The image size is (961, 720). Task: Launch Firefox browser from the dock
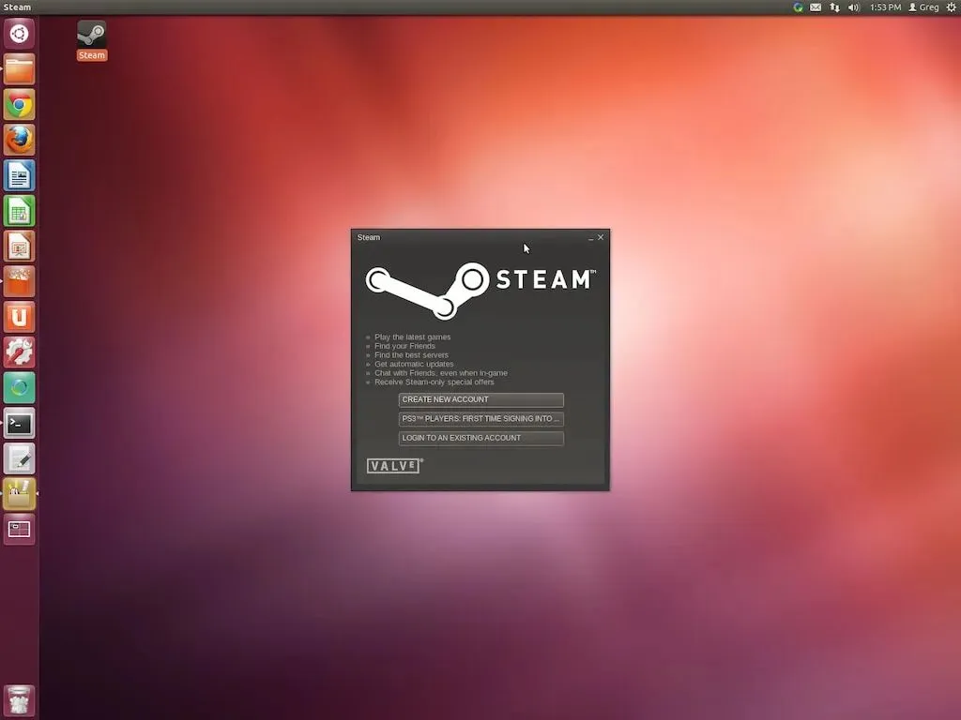pyautogui.click(x=19, y=141)
